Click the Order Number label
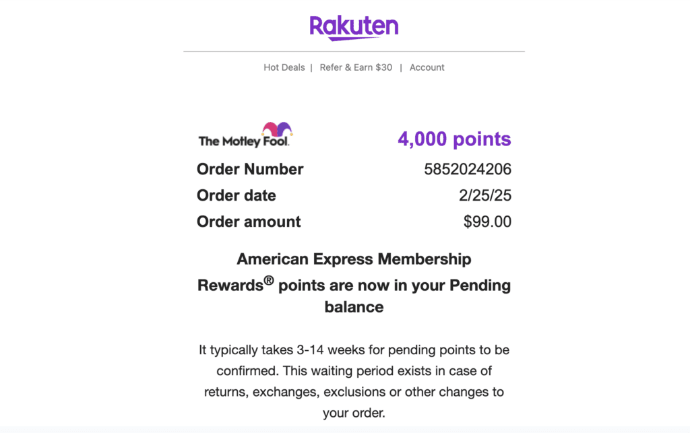This screenshot has height=433, width=690. (250, 169)
